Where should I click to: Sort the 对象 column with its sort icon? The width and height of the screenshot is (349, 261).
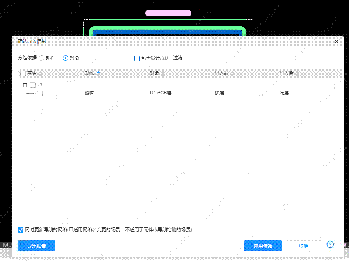click(x=163, y=73)
